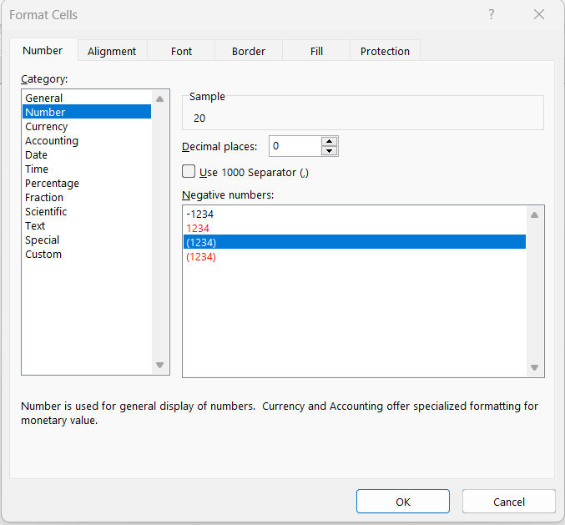The image size is (565, 525).
Task: Confirm with the OK button
Action: point(403,502)
